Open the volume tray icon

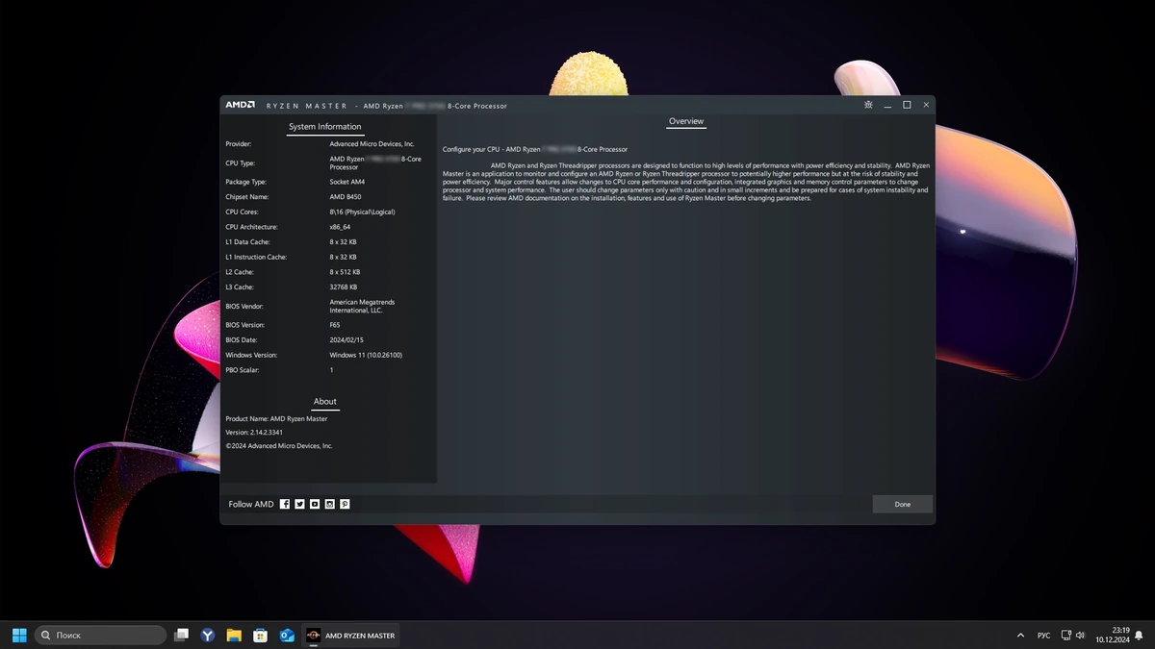point(1081,636)
